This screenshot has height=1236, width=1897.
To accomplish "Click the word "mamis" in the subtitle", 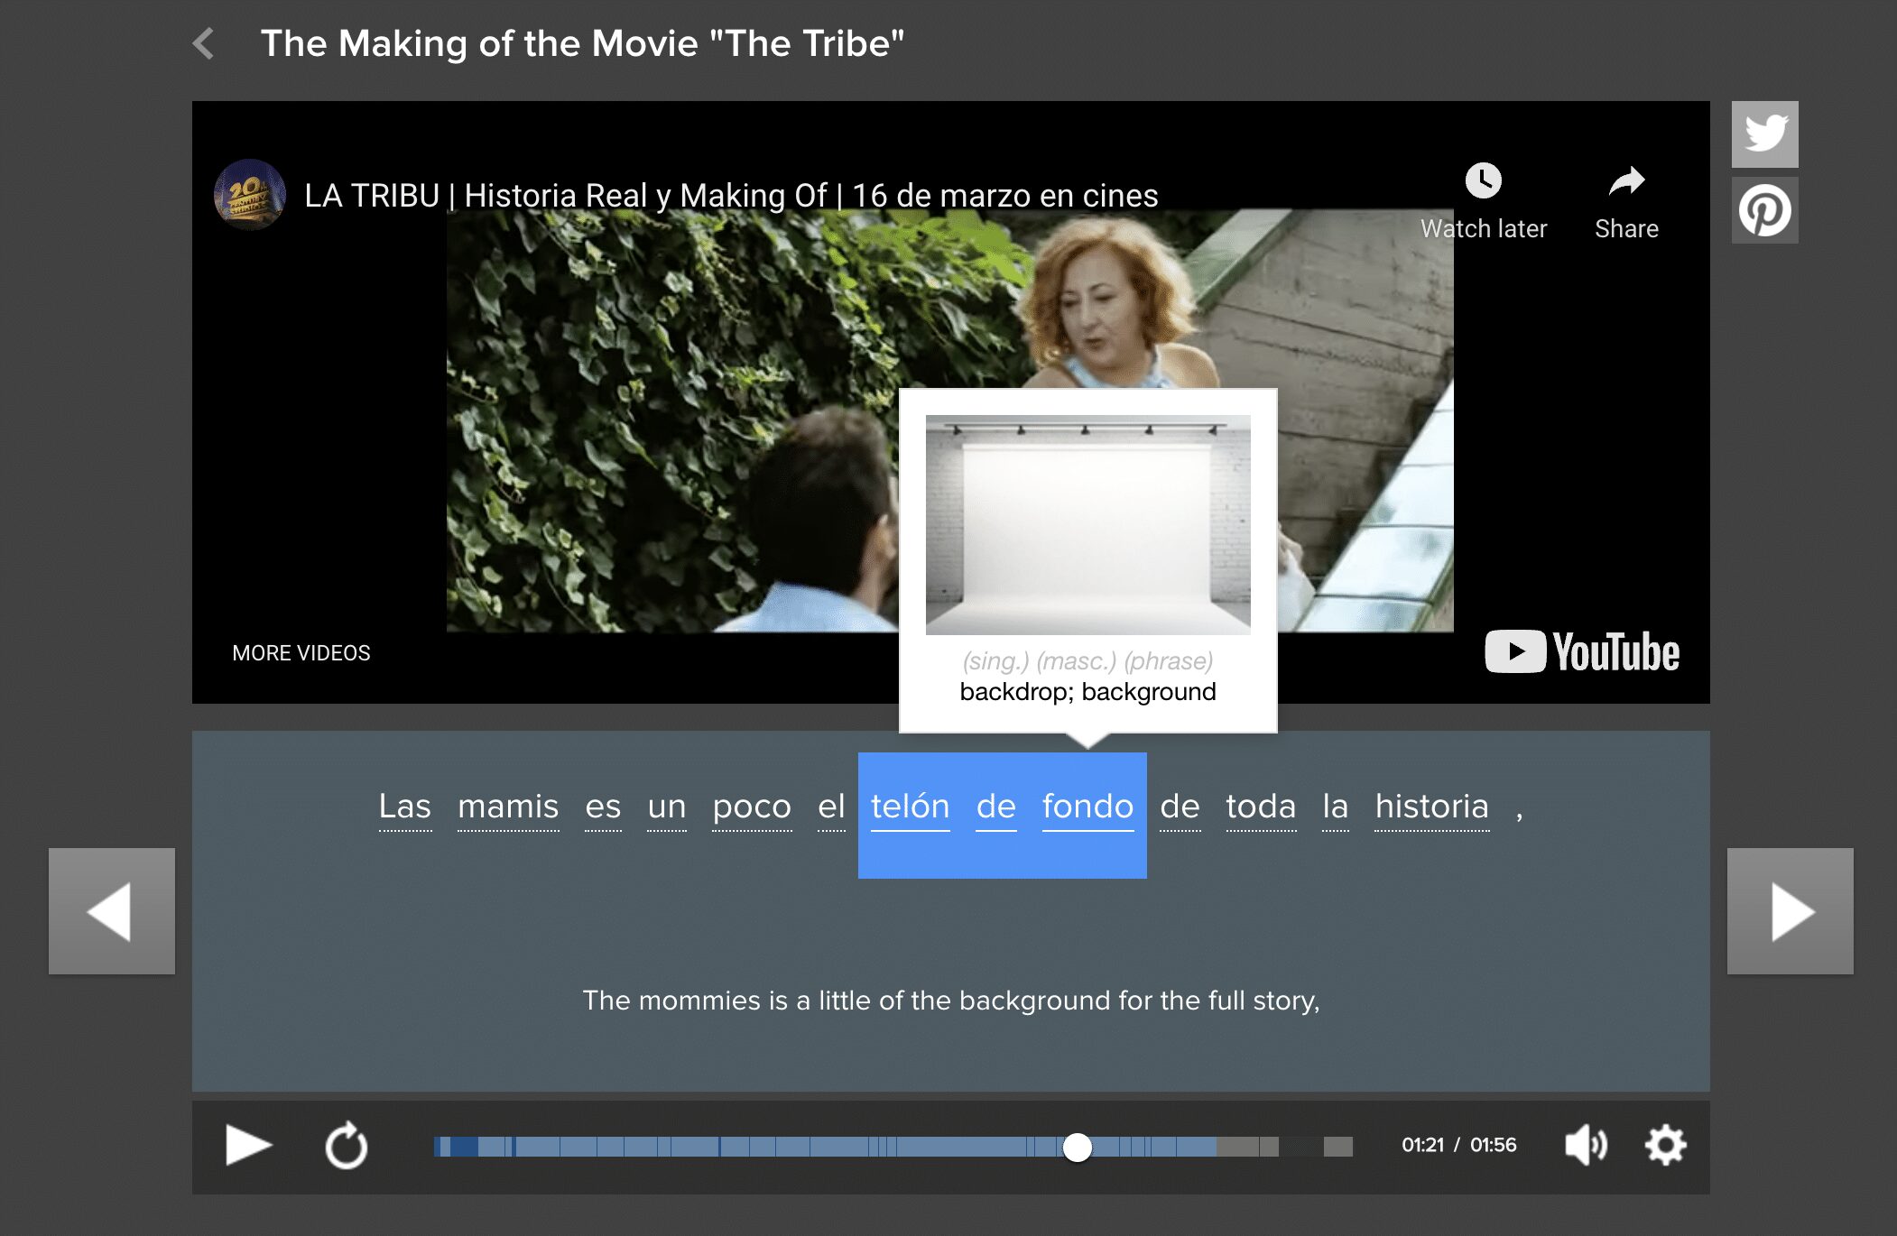I will (508, 806).
